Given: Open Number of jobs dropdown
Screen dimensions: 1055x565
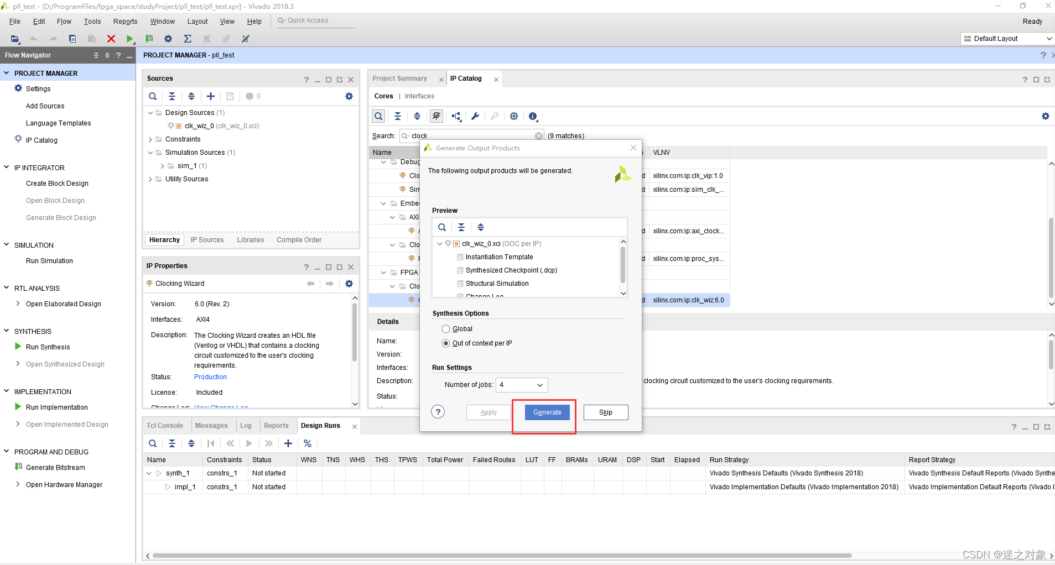Looking at the screenshot, I should tap(522, 385).
